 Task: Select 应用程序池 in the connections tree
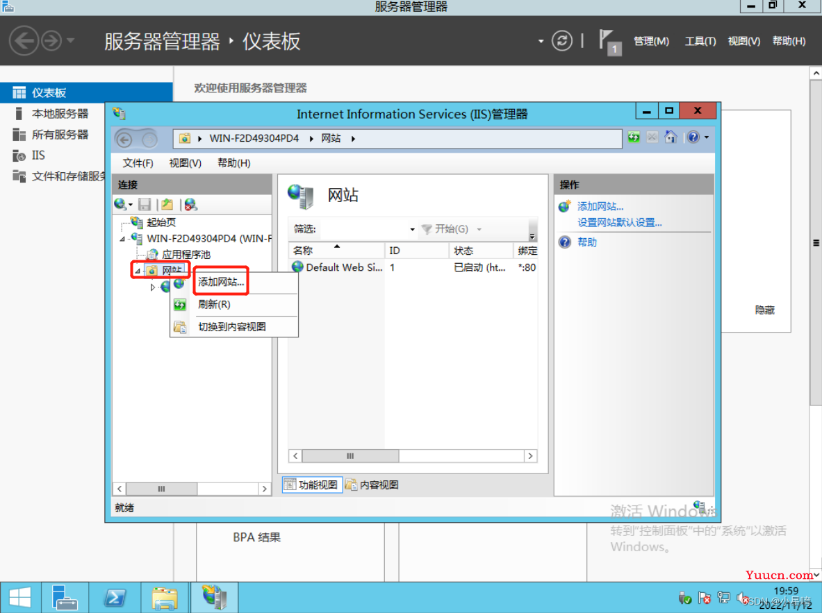[x=186, y=255]
